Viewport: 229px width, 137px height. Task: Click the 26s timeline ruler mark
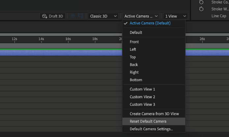point(202,39)
